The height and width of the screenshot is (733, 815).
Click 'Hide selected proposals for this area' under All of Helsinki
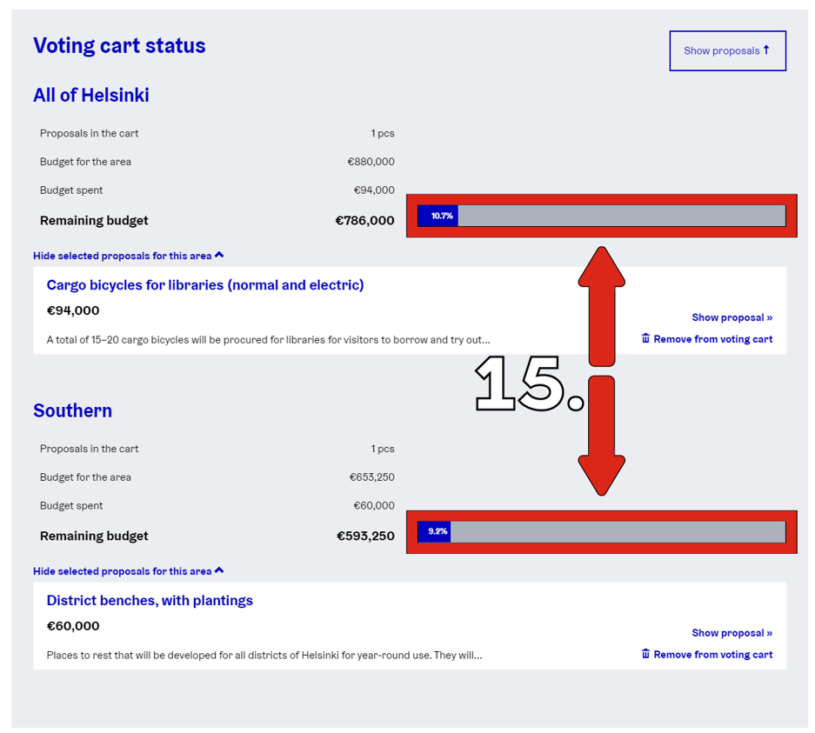pos(122,256)
